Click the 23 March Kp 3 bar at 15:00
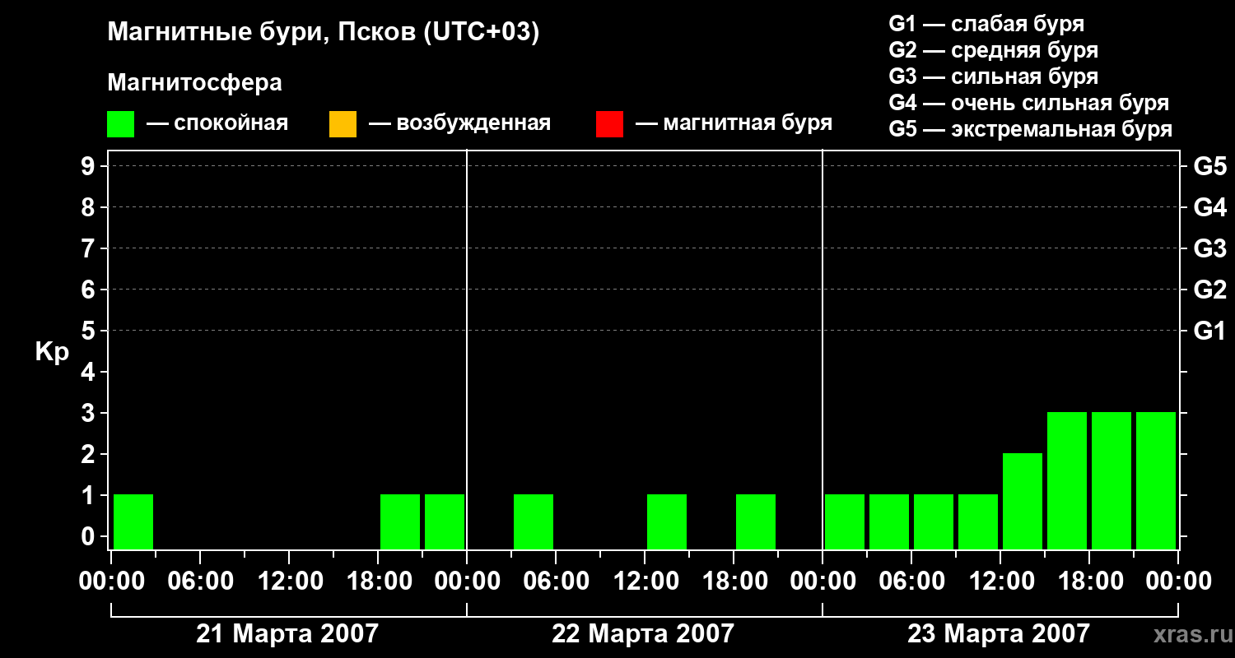The width and height of the screenshot is (1235, 658). [x=1067, y=480]
